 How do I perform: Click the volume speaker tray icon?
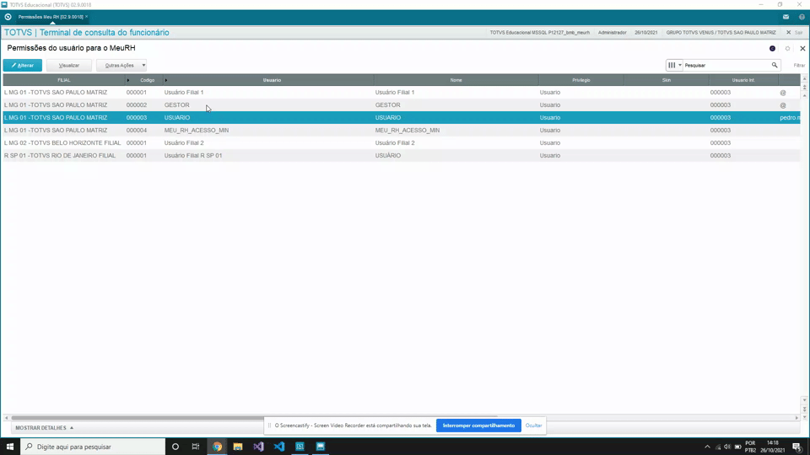coord(727,447)
